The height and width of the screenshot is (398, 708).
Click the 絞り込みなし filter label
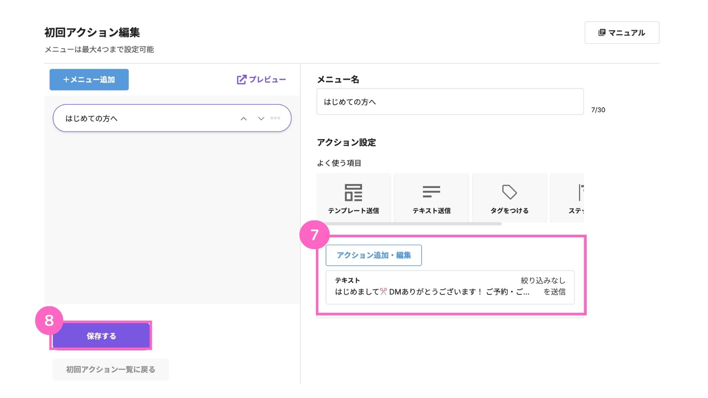coord(543,280)
